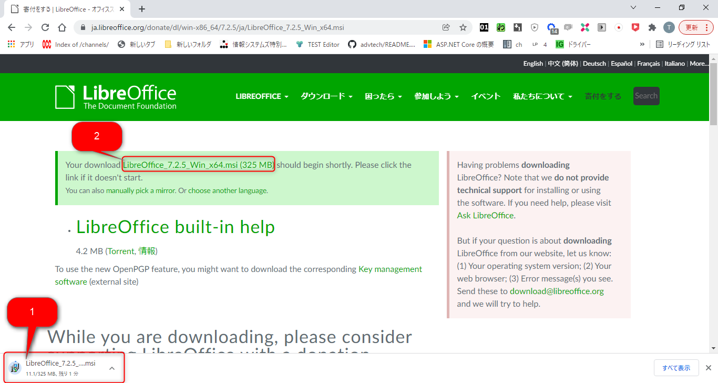Open the LP 4 bookmark
718x383 pixels.
coord(539,45)
